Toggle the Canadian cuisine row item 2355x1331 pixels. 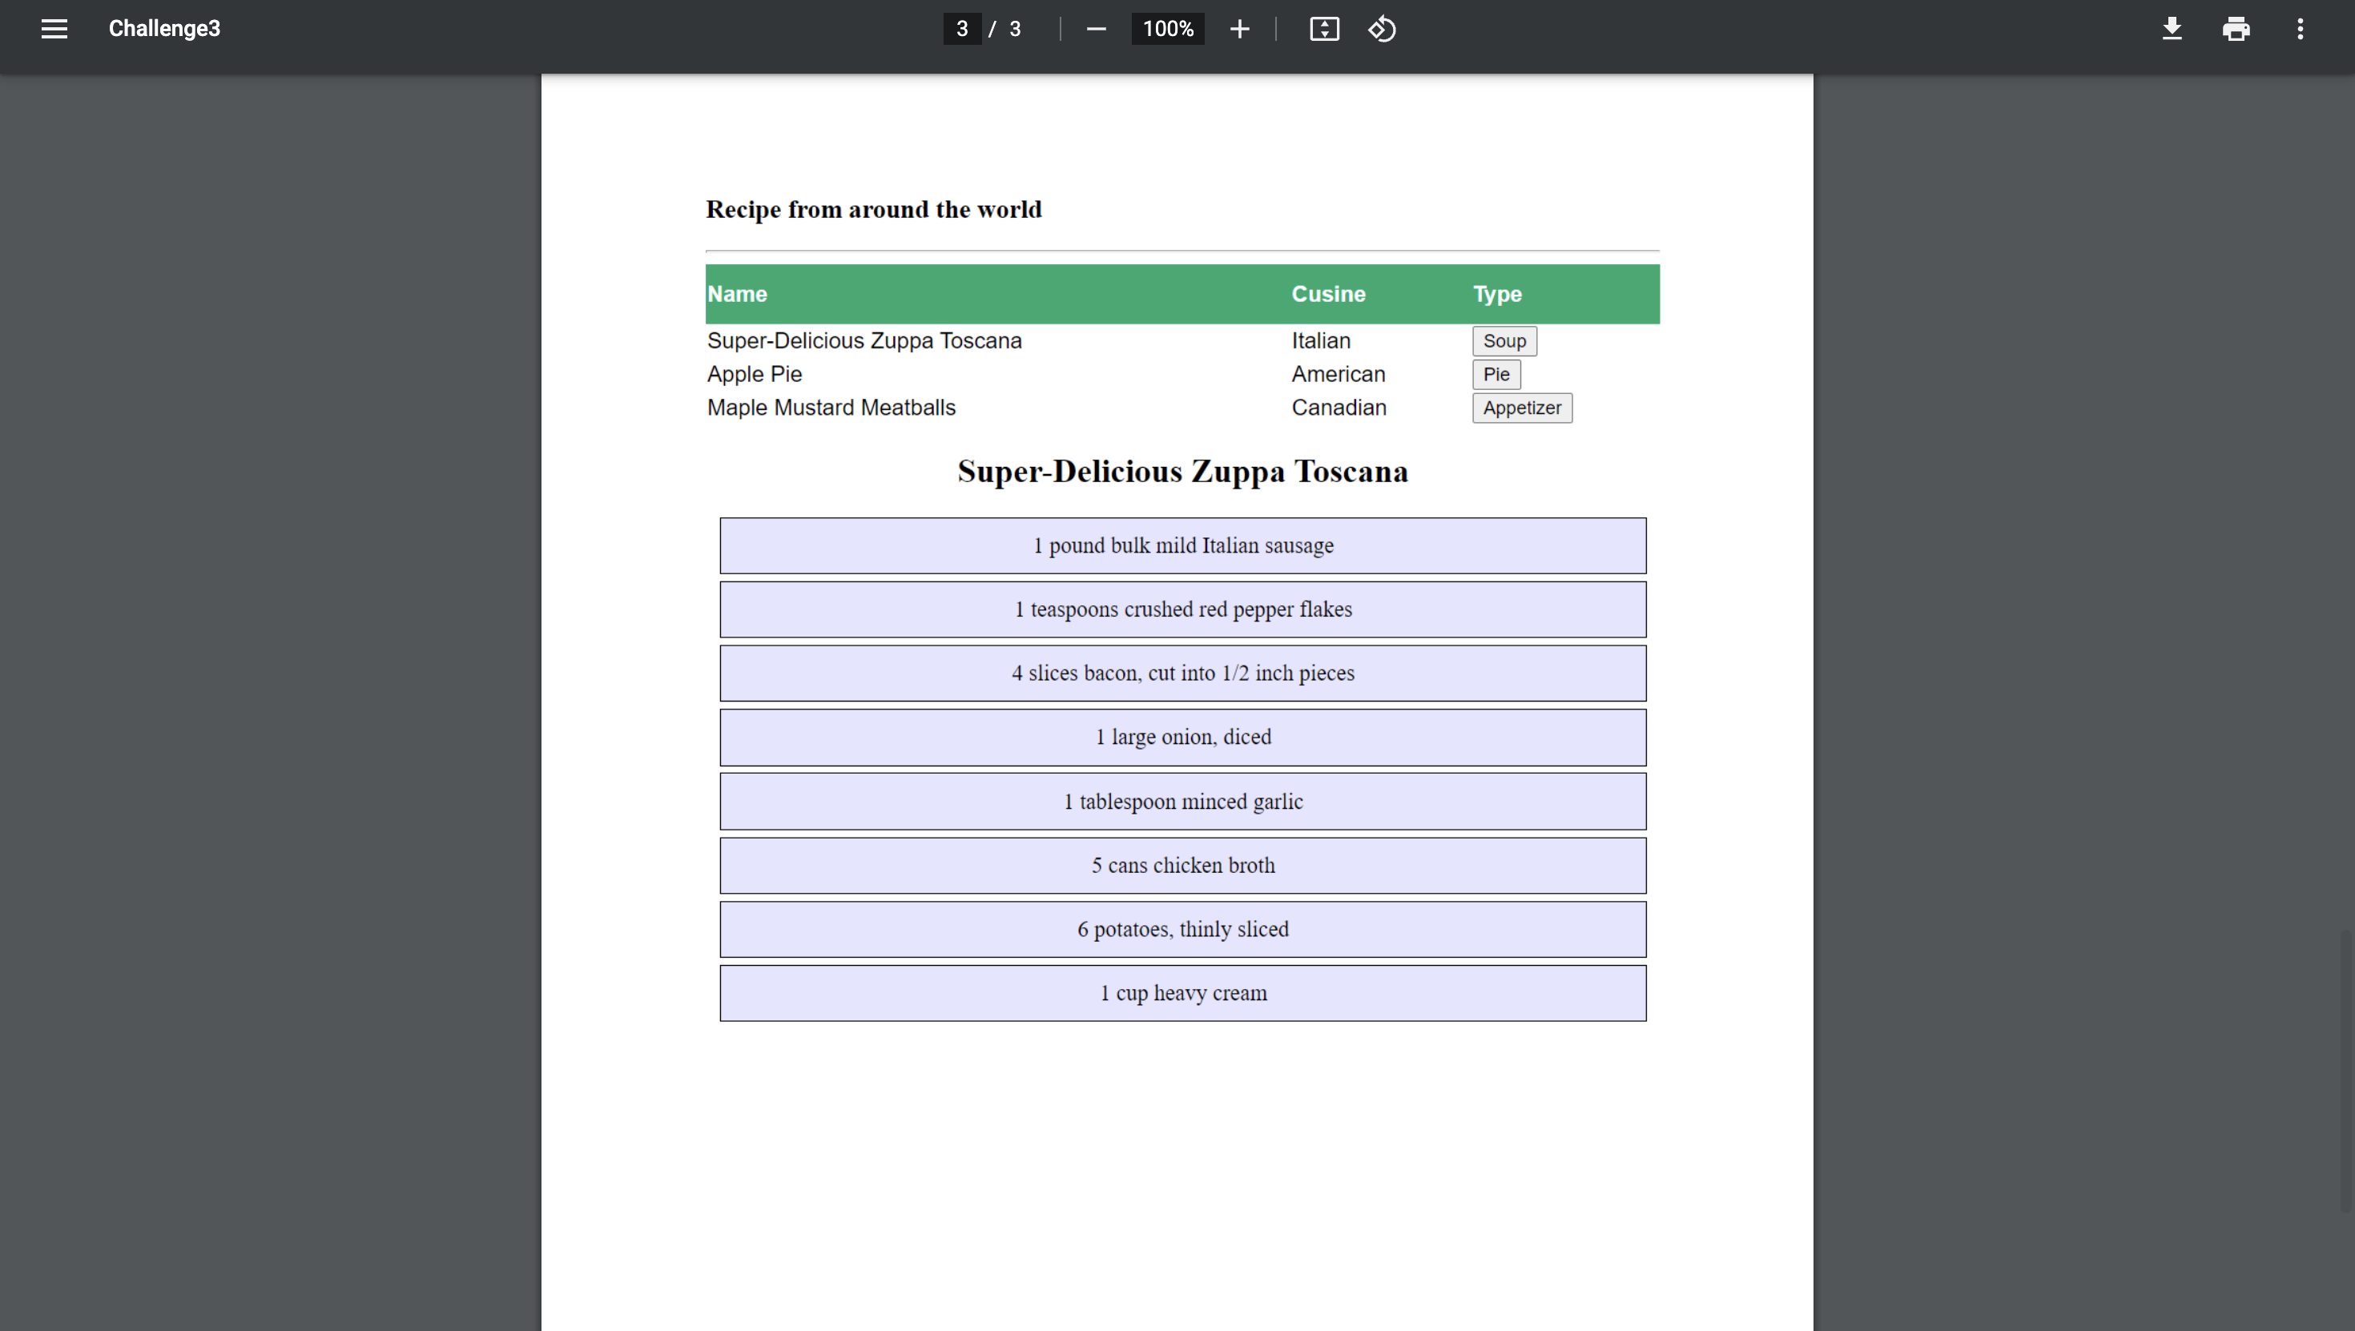[1520, 408]
